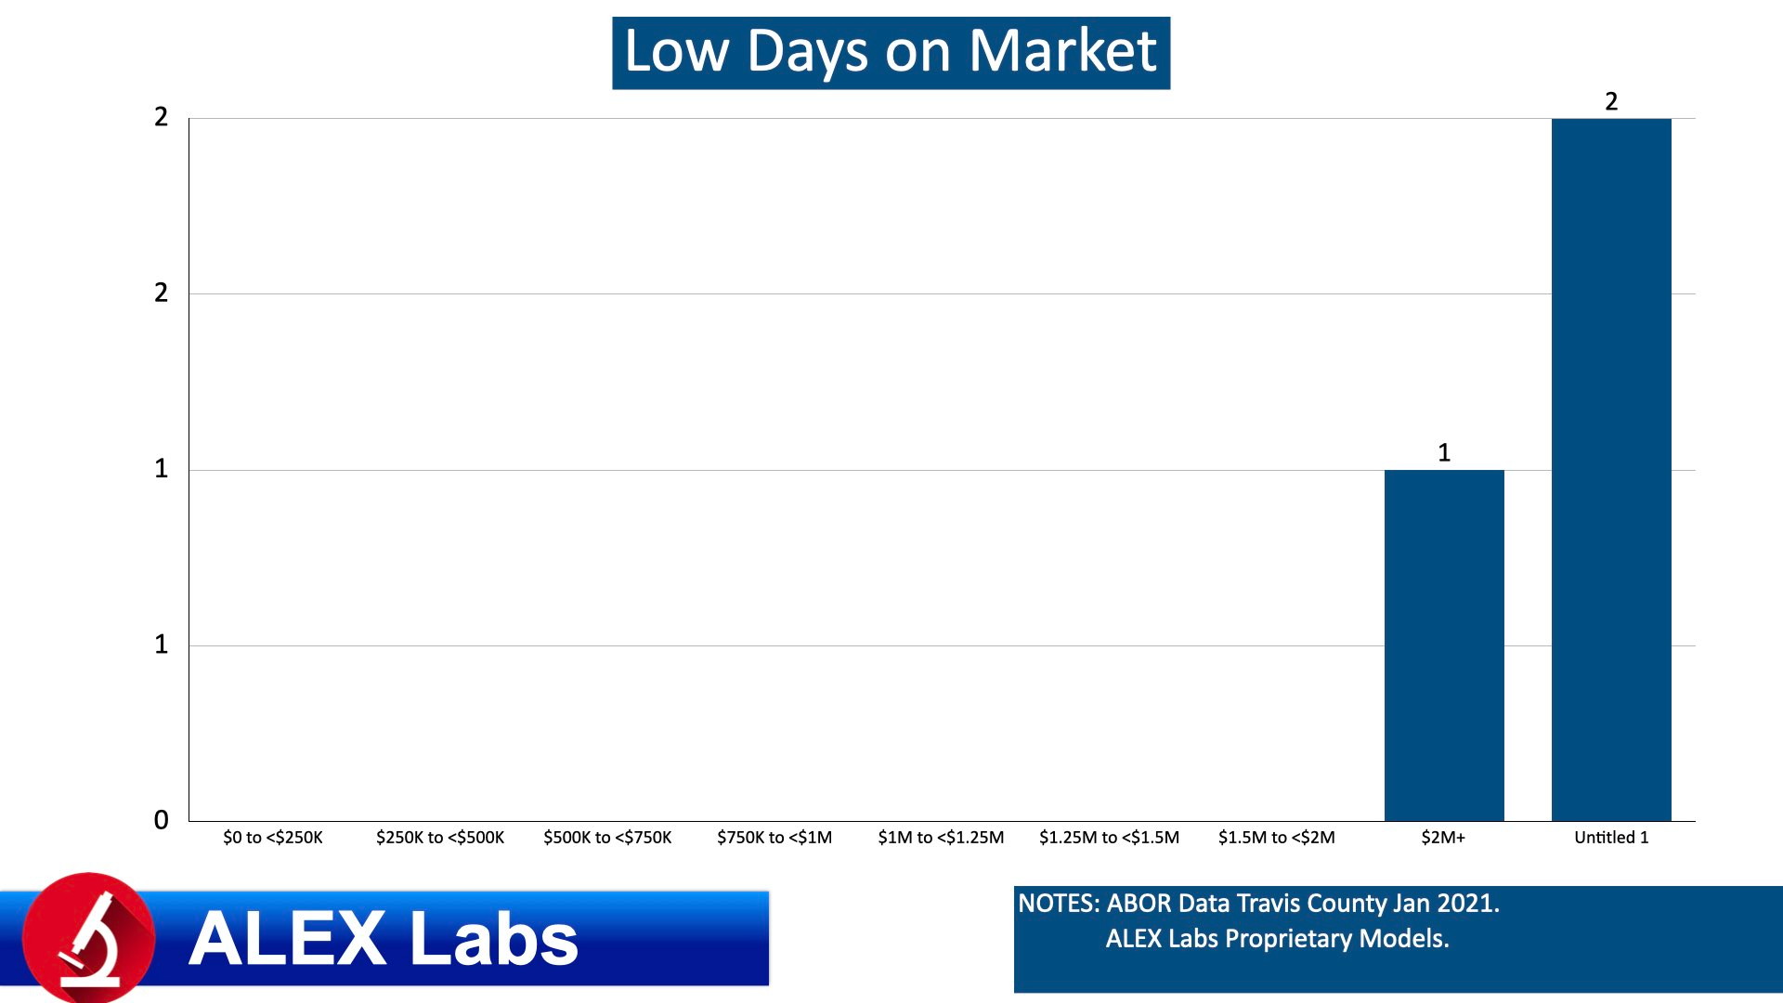Select the data label '2' above the tallest bar
The image size is (1783, 1003).
1612,102
